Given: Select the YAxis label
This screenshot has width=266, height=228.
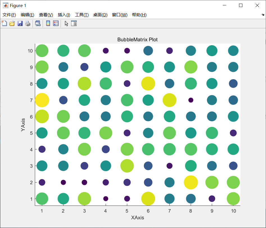Looking at the screenshot, I should pos(23,125).
